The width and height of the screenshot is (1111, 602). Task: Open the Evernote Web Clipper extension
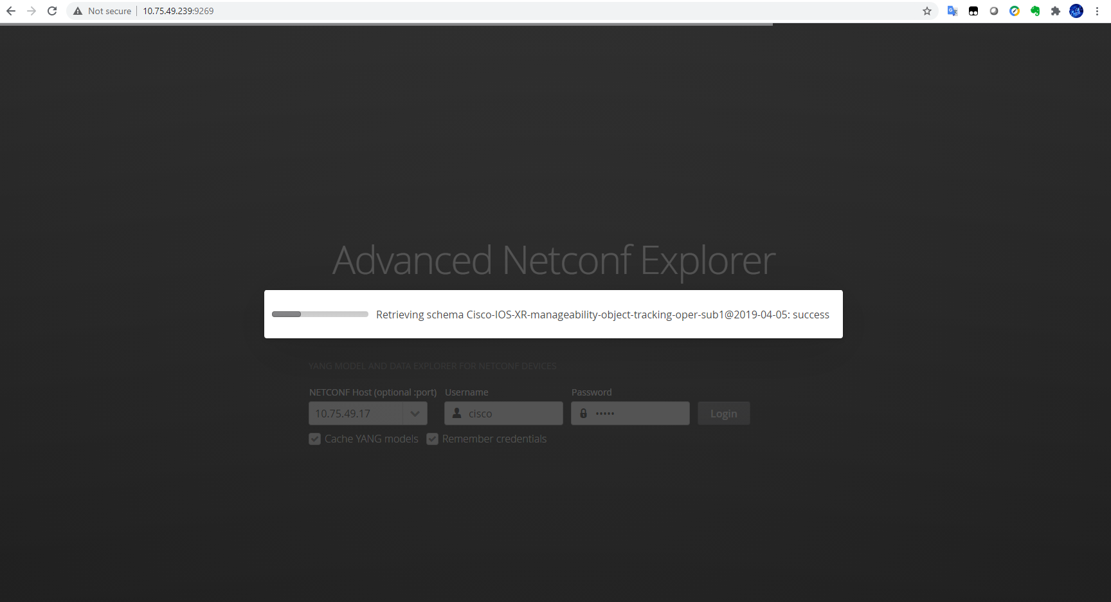tap(1035, 11)
